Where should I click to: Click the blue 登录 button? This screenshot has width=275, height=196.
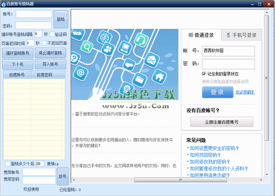217,92
